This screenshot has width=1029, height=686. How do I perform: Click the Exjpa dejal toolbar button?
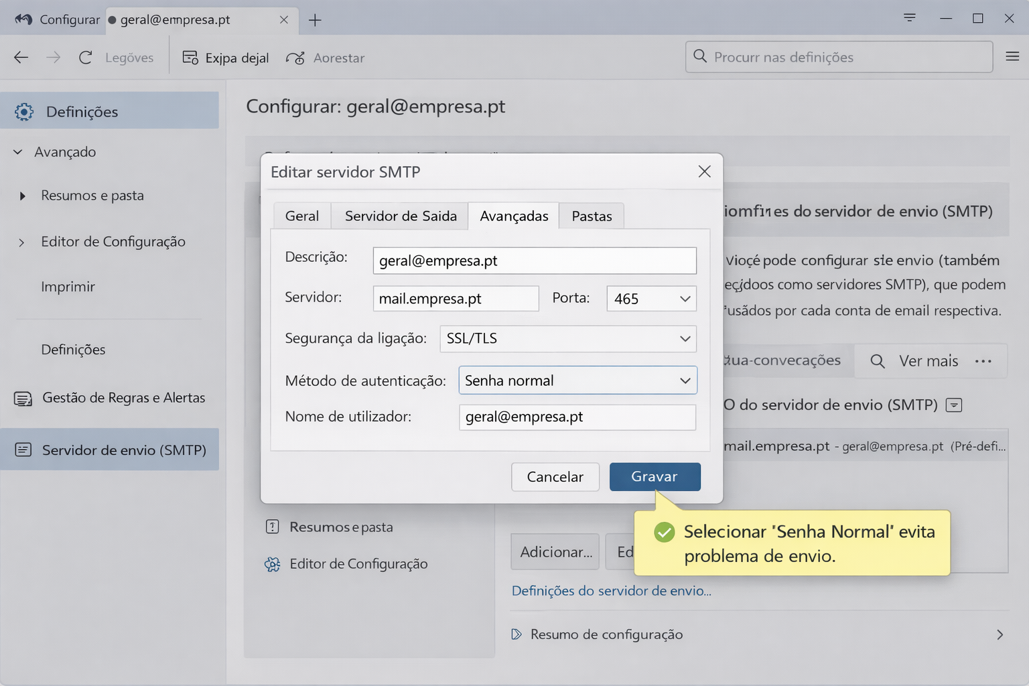pyautogui.click(x=226, y=58)
